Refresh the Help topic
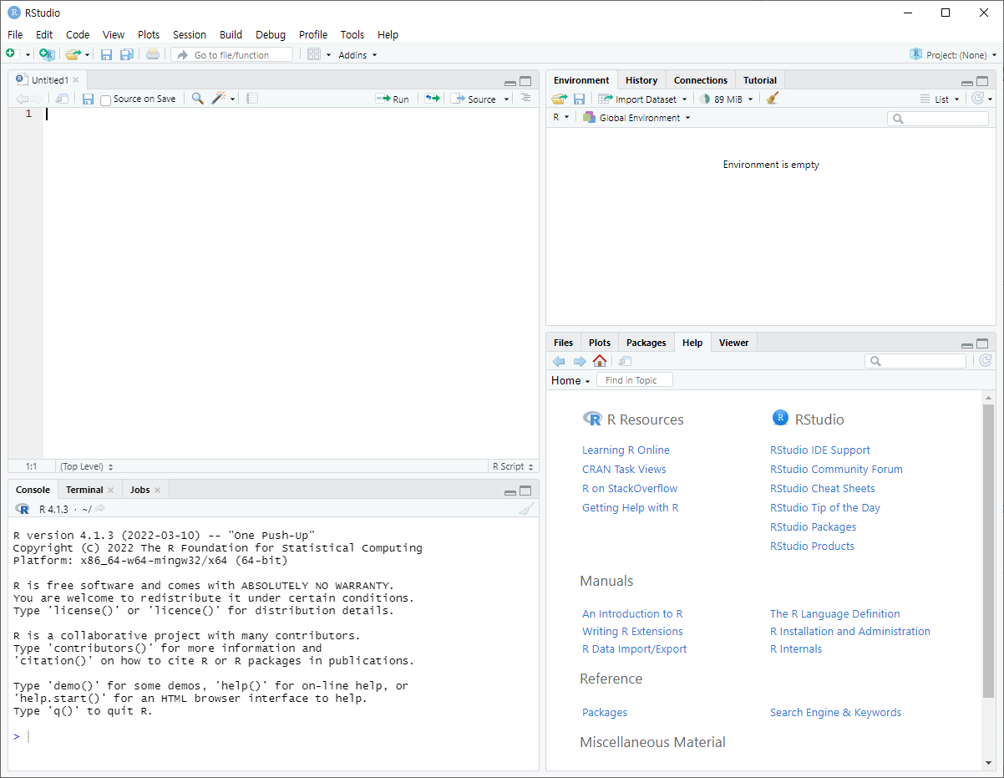 coord(986,361)
